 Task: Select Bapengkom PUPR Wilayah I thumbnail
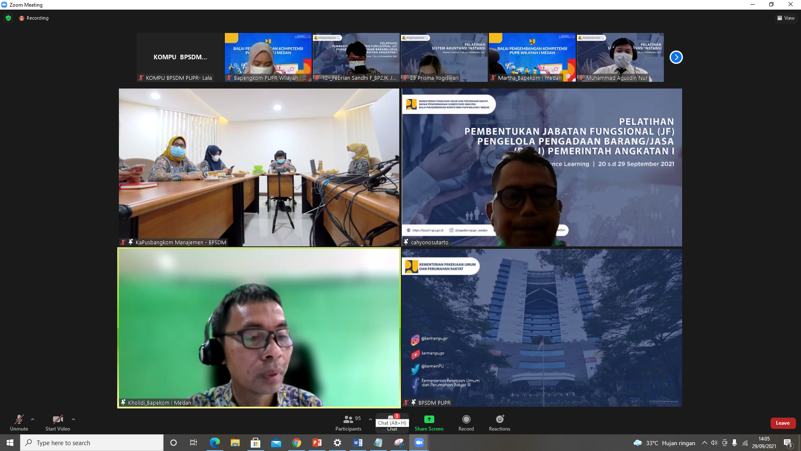268,57
